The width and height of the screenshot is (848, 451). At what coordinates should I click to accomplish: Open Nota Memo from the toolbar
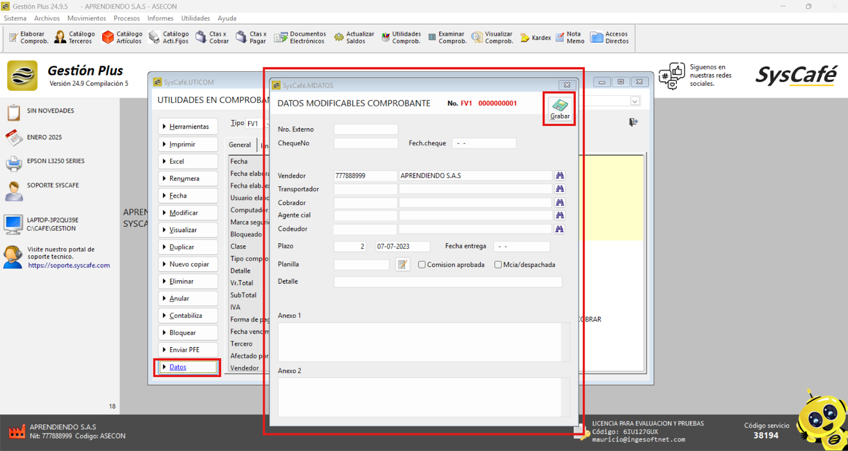pyautogui.click(x=570, y=37)
